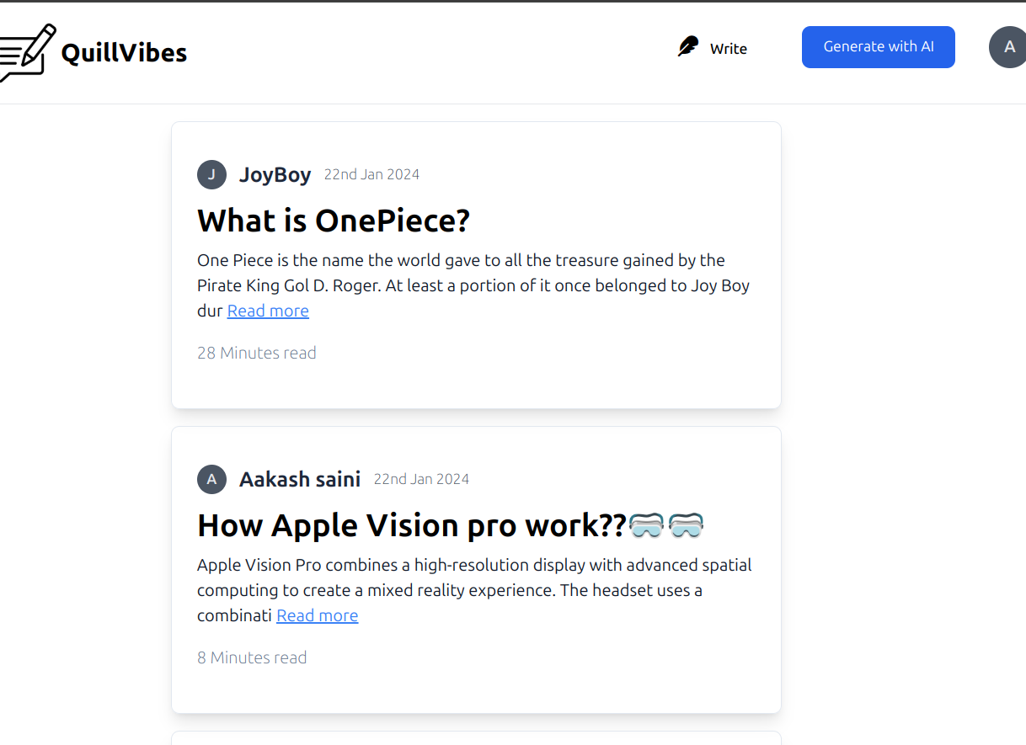The height and width of the screenshot is (745, 1026).
Task: Click the Generate with AI button
Action: click(x=878, y=47)
